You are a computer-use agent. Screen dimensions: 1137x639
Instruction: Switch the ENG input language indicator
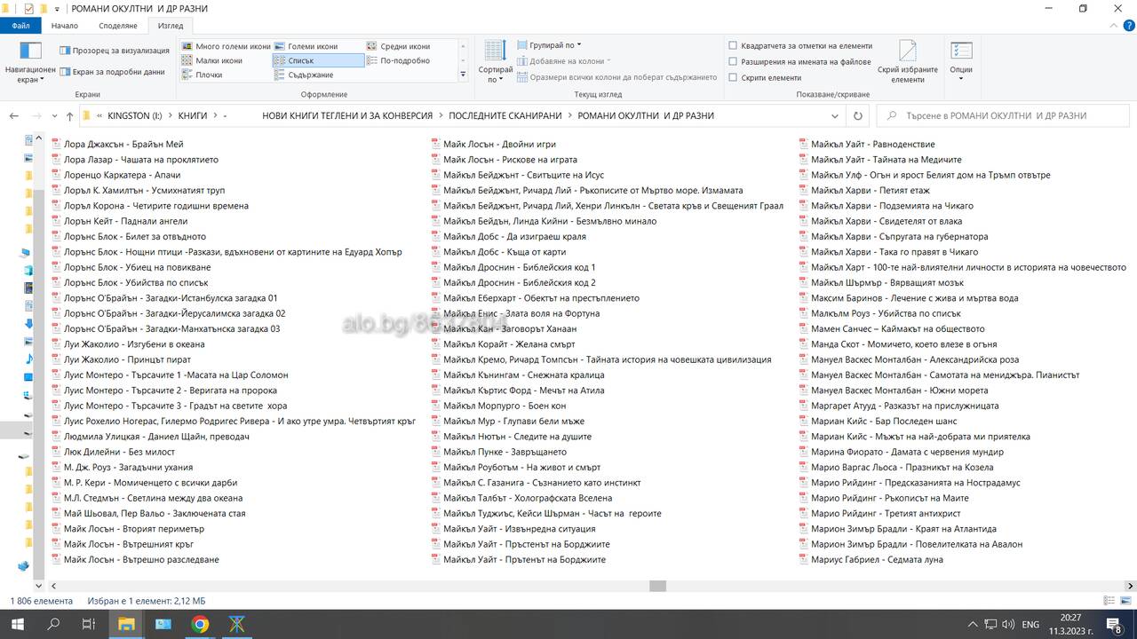pos(1030,625)
